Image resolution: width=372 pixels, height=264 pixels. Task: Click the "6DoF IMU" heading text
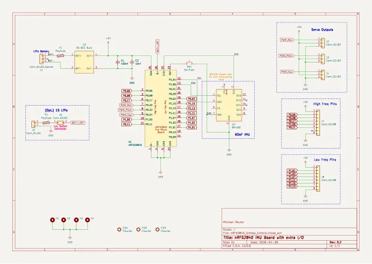coord(242,135)
